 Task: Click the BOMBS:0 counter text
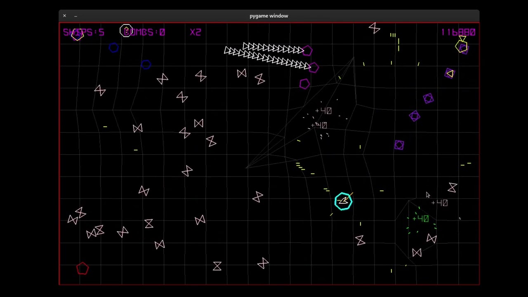coord(145,32)
